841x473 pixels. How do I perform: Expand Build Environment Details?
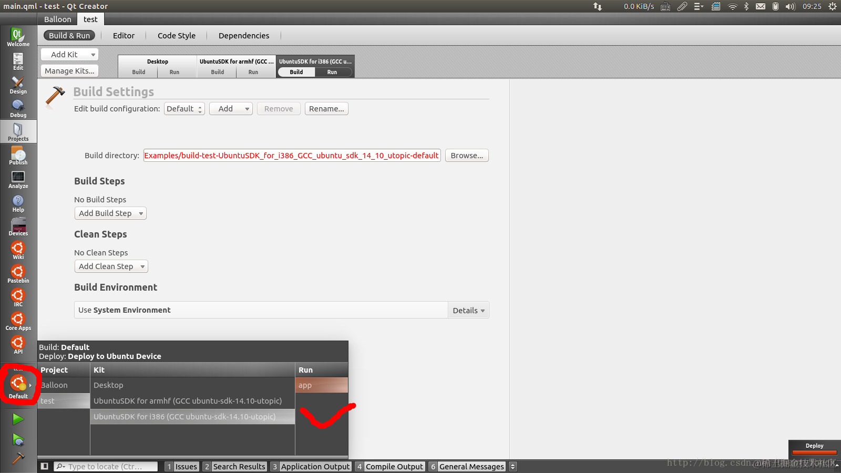[x=468, y=311]
